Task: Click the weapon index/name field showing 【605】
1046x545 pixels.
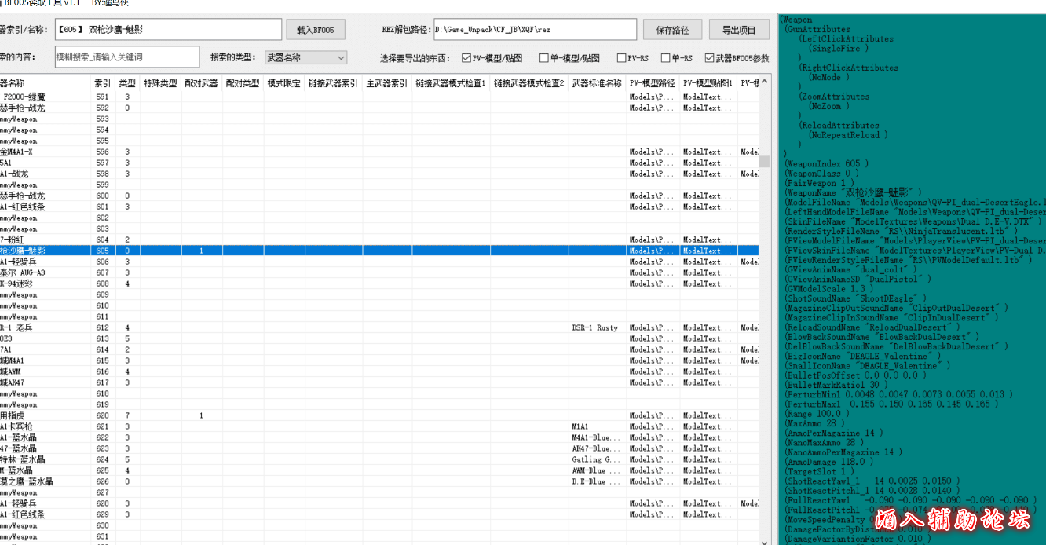Action: tap(166, 30)
